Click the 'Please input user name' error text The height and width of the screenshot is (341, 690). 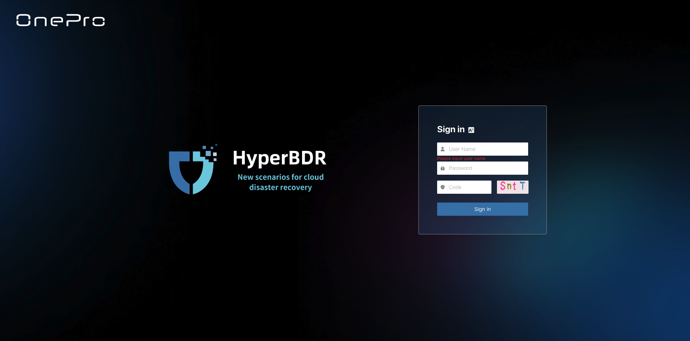[x=461, y=159]
